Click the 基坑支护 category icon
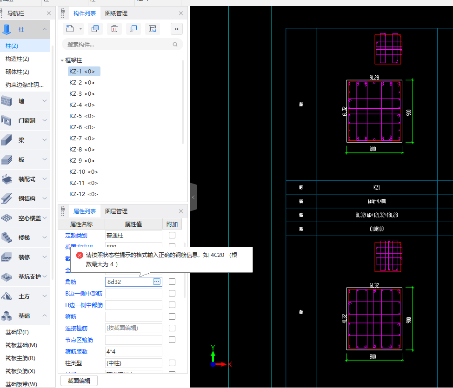Screen dimensions: 453x388 pyautogui.click(x=7, y=276)
